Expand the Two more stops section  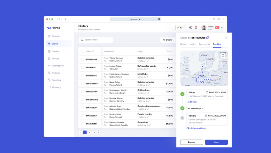[x=195, y=108]
